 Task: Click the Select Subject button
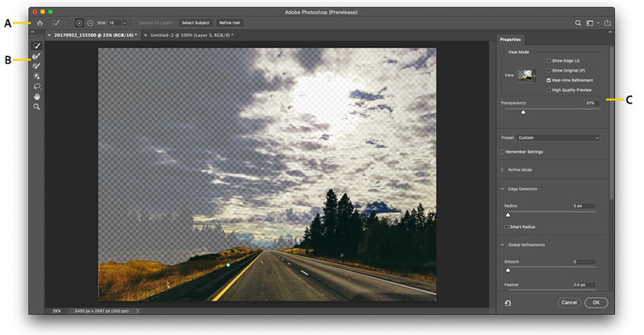point(196,23)
